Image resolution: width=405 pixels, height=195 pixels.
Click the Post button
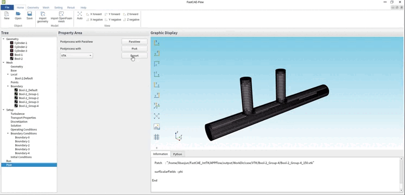click(135, 48)
